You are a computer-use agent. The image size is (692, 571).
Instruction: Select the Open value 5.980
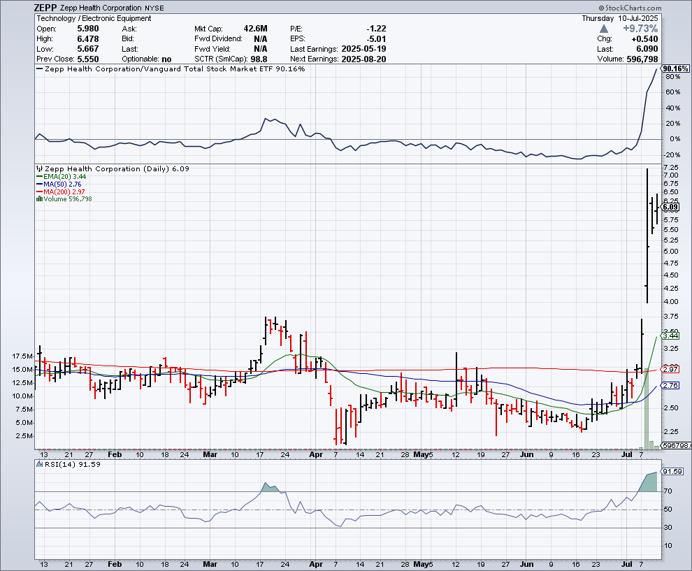(x=88, y=29)
